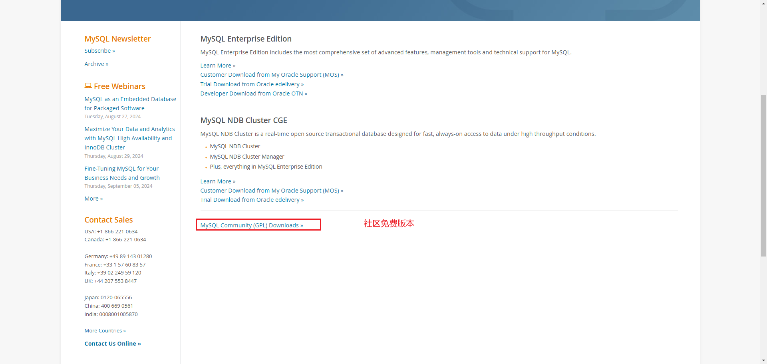This screenshot has height=364, width=767.
Task: Click the page's vertical scrollbar thumb
Action: pyautogui.click(x=763, y=176)
